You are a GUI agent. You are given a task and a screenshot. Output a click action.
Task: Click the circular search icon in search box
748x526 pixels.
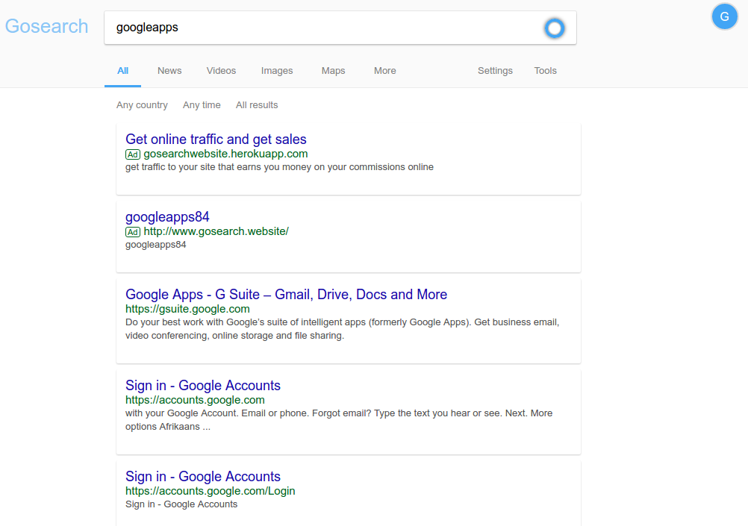(x=555, y=28)
